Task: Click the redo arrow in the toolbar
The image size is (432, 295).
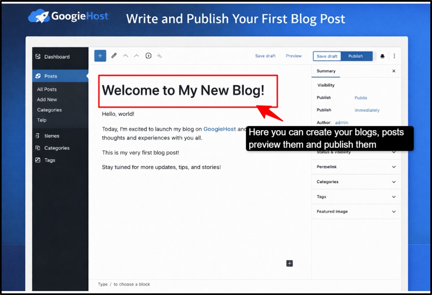Action: click(x=136, y=56)
